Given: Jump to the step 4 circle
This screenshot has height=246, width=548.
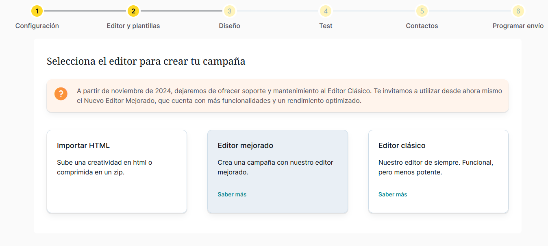Looking at the screenshot, I should click(326, 11).
